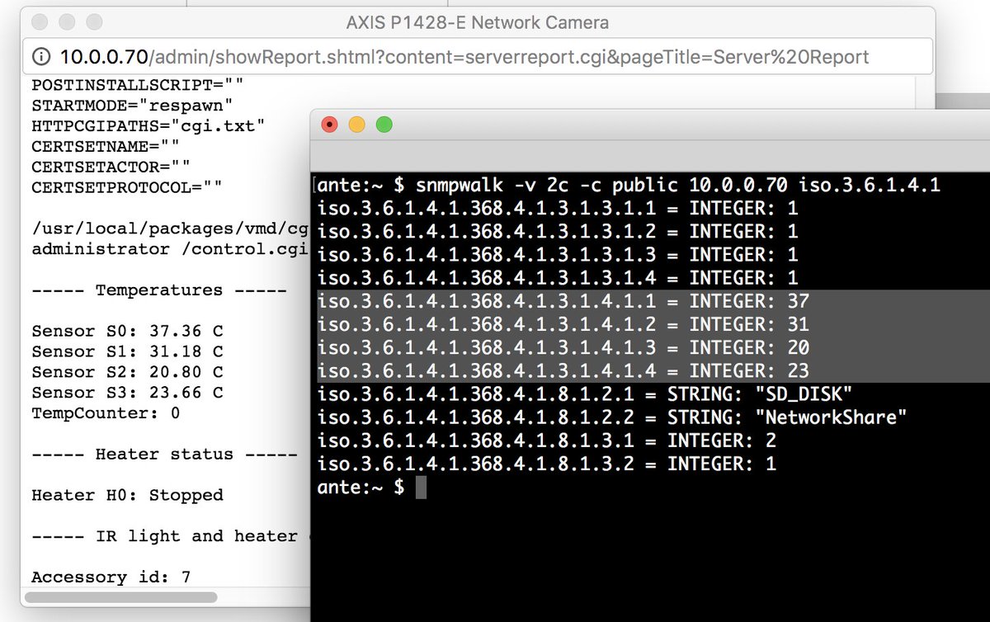The image size is (990, 622).
Task: Click the gray zoom button of browser window
Action: pyautogui.click(x=95, y=21)
